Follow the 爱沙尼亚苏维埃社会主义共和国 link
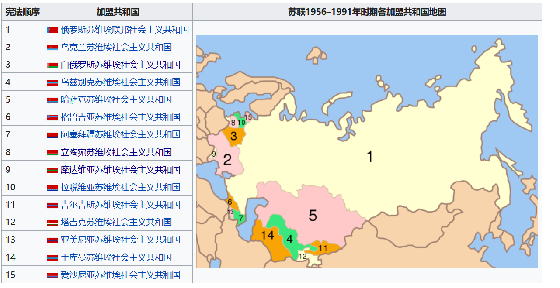Image resolution: width=560 pixels, height=288 pixels. pyautogui.click(x=120, y=275)
